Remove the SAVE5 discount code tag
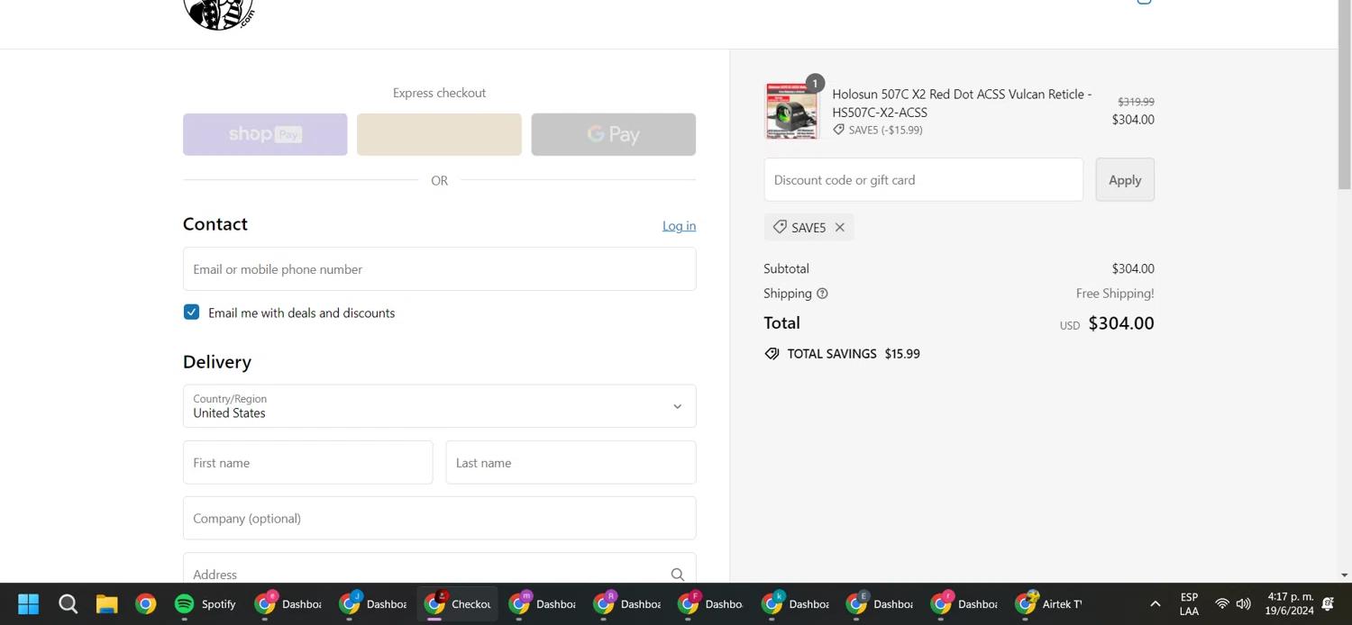The width and height of the screenshot is (1352, 625). [839, 227]
